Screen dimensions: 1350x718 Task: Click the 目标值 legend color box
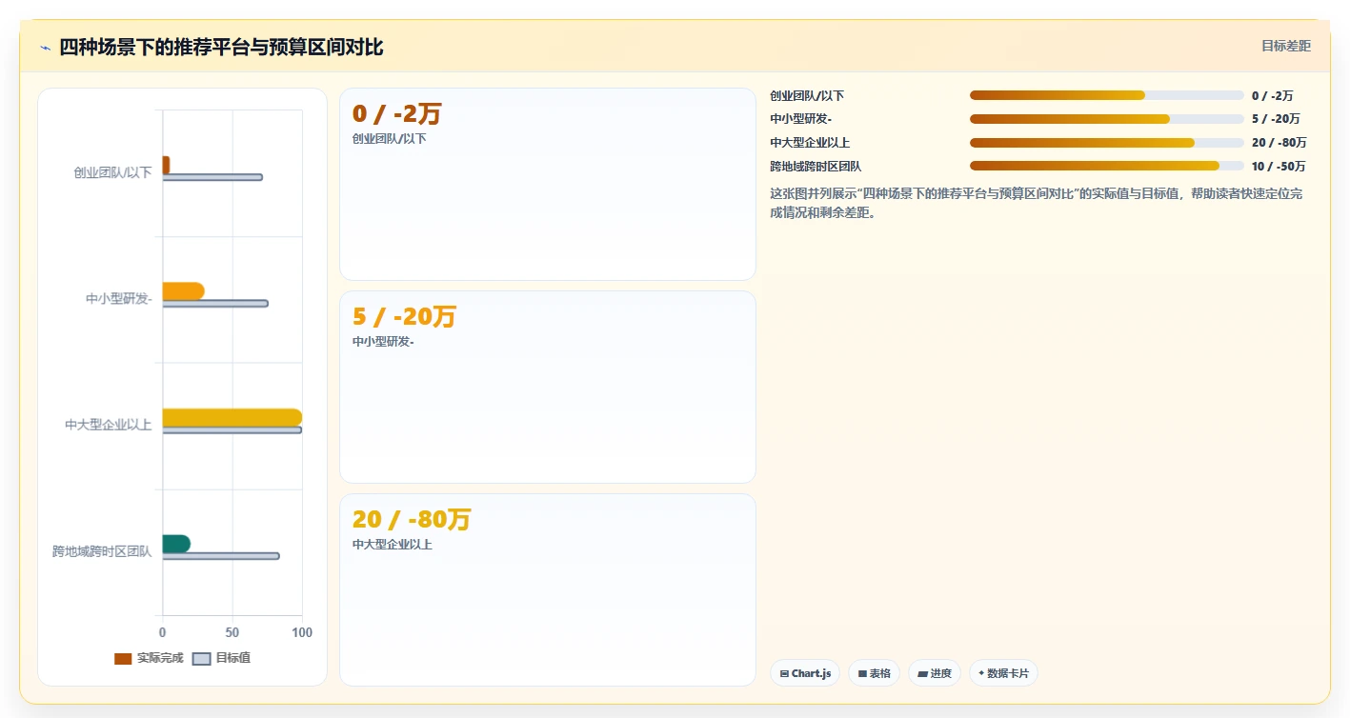click(201, 659)
